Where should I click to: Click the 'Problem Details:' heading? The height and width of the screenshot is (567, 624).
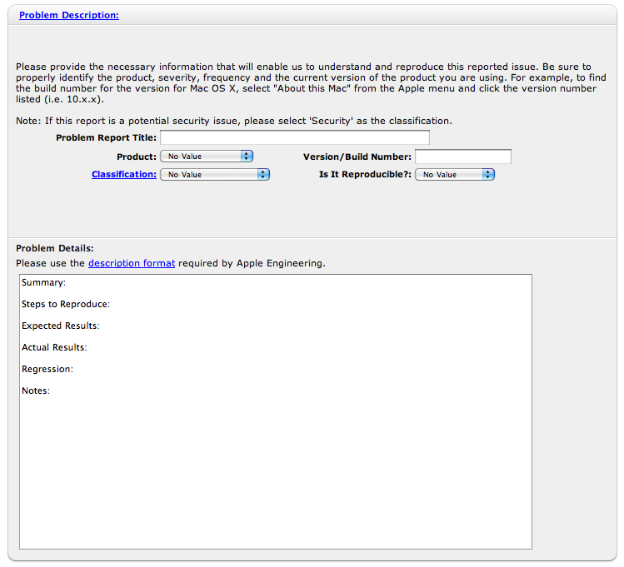coord(55,248)
